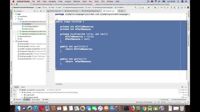Click the Debug app bug icon
The height and width of the screenshot is (112, 200).
coord(155,7)
